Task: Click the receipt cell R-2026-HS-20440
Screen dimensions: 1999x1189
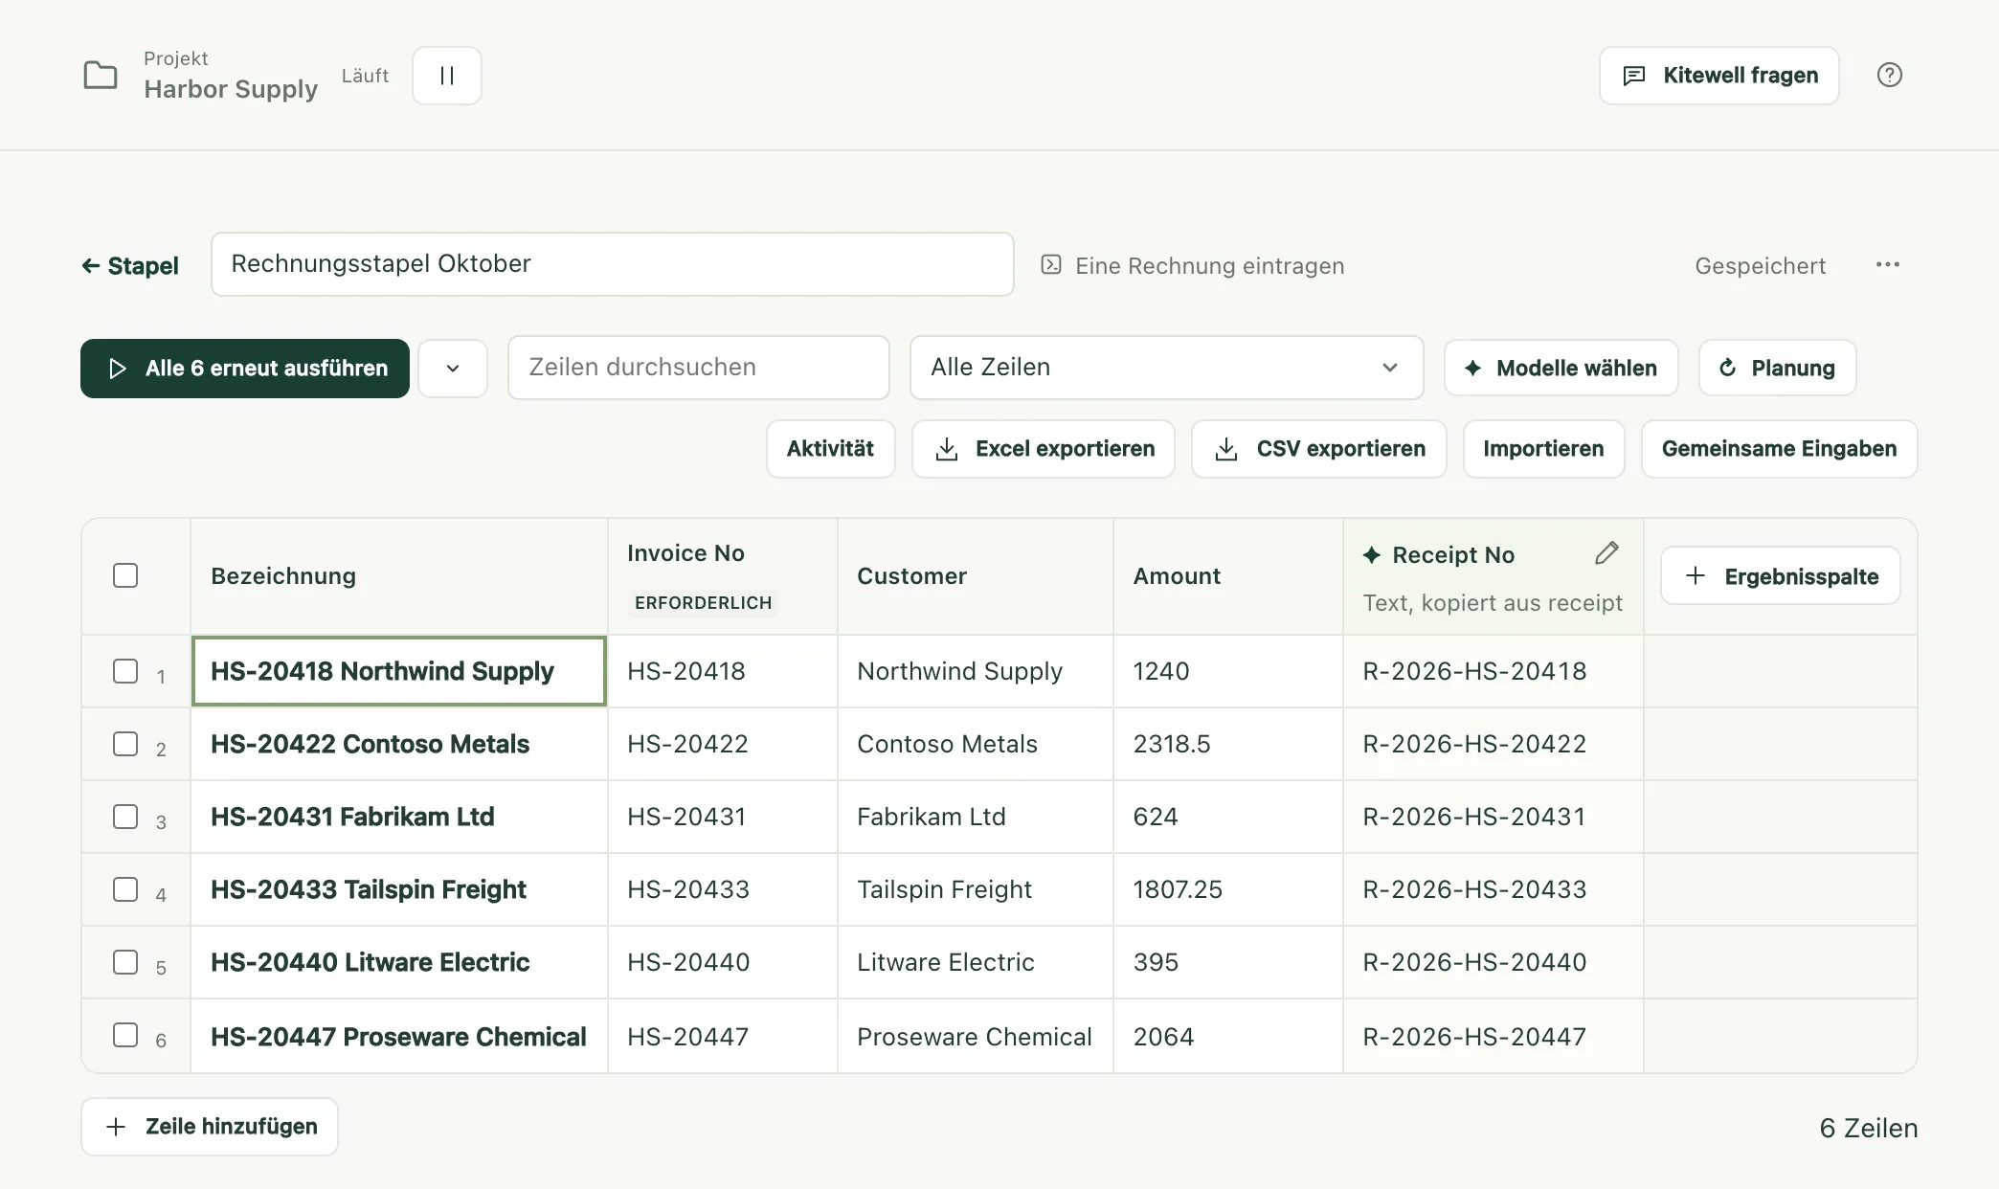Action: tap(1494, 962)
